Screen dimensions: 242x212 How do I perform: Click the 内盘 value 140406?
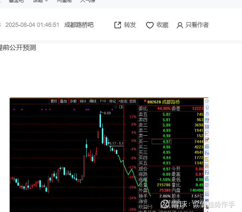point(197,190)
